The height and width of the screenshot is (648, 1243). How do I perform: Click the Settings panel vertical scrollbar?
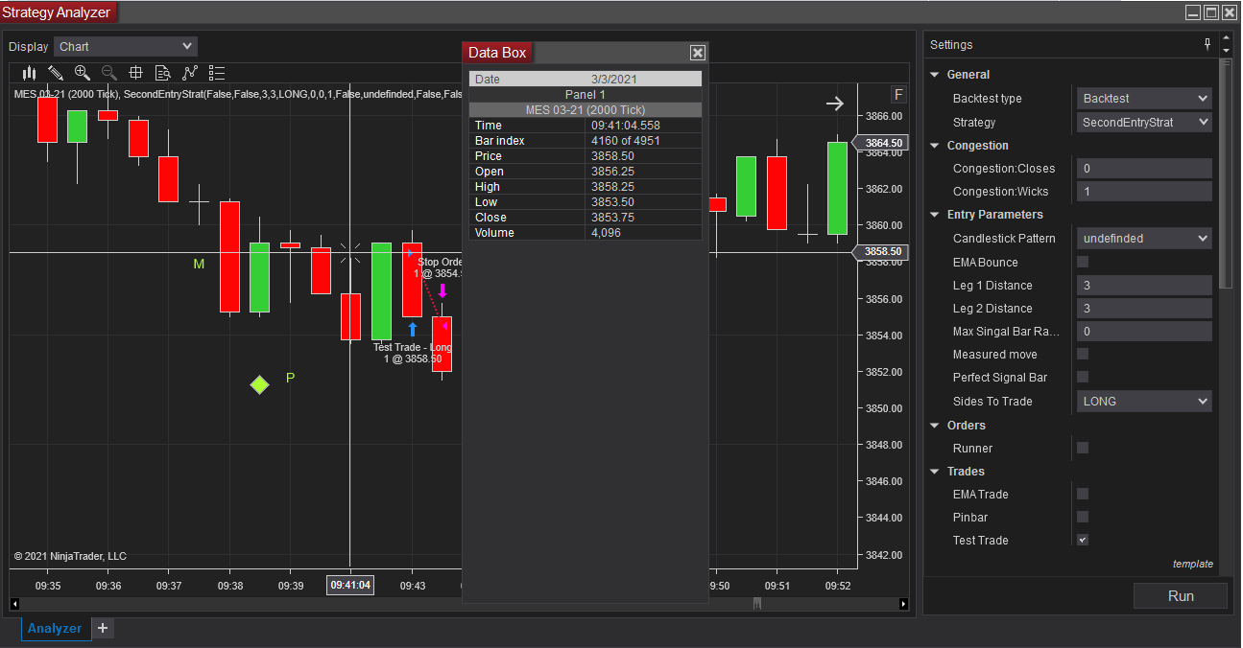point(1225,173)
